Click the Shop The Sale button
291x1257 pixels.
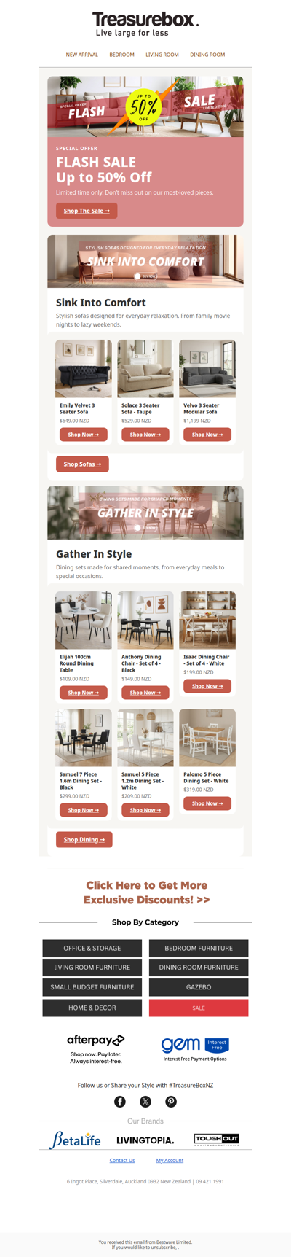(87, 211)
